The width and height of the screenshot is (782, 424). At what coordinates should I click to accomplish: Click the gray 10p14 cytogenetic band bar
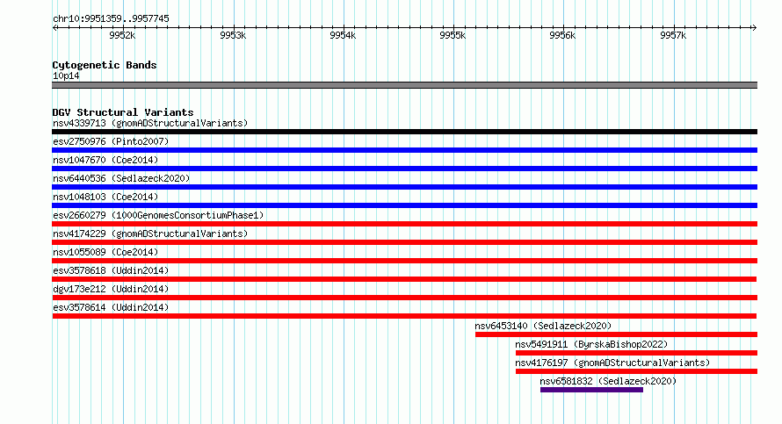(x=404, y=85)
